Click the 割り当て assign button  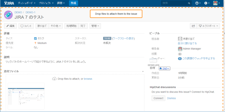click(42, 26)
